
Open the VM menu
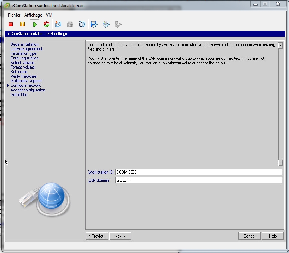point(49,15)
